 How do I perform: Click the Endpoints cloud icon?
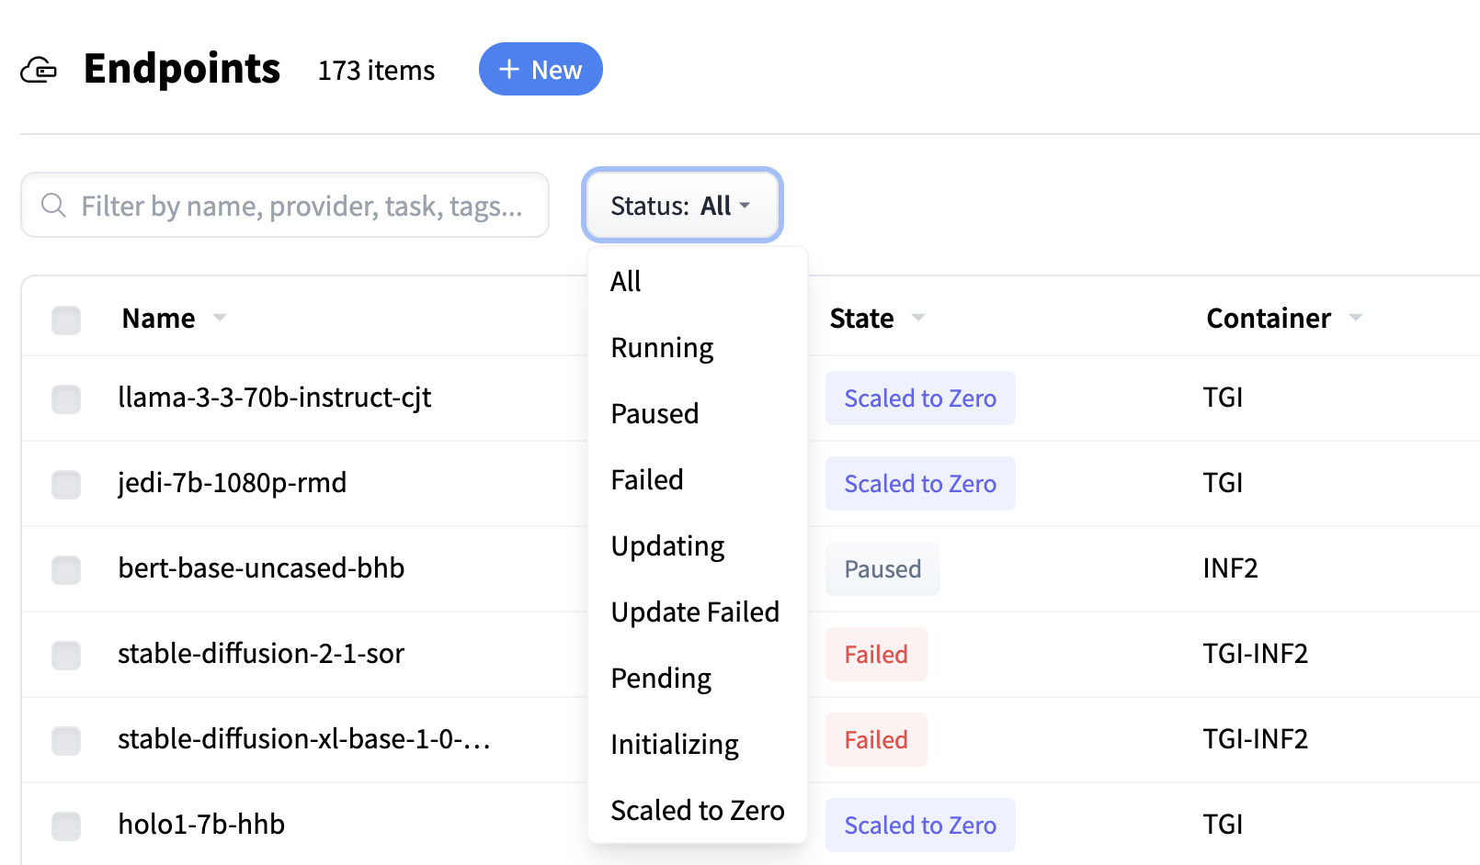click(39, 70)
